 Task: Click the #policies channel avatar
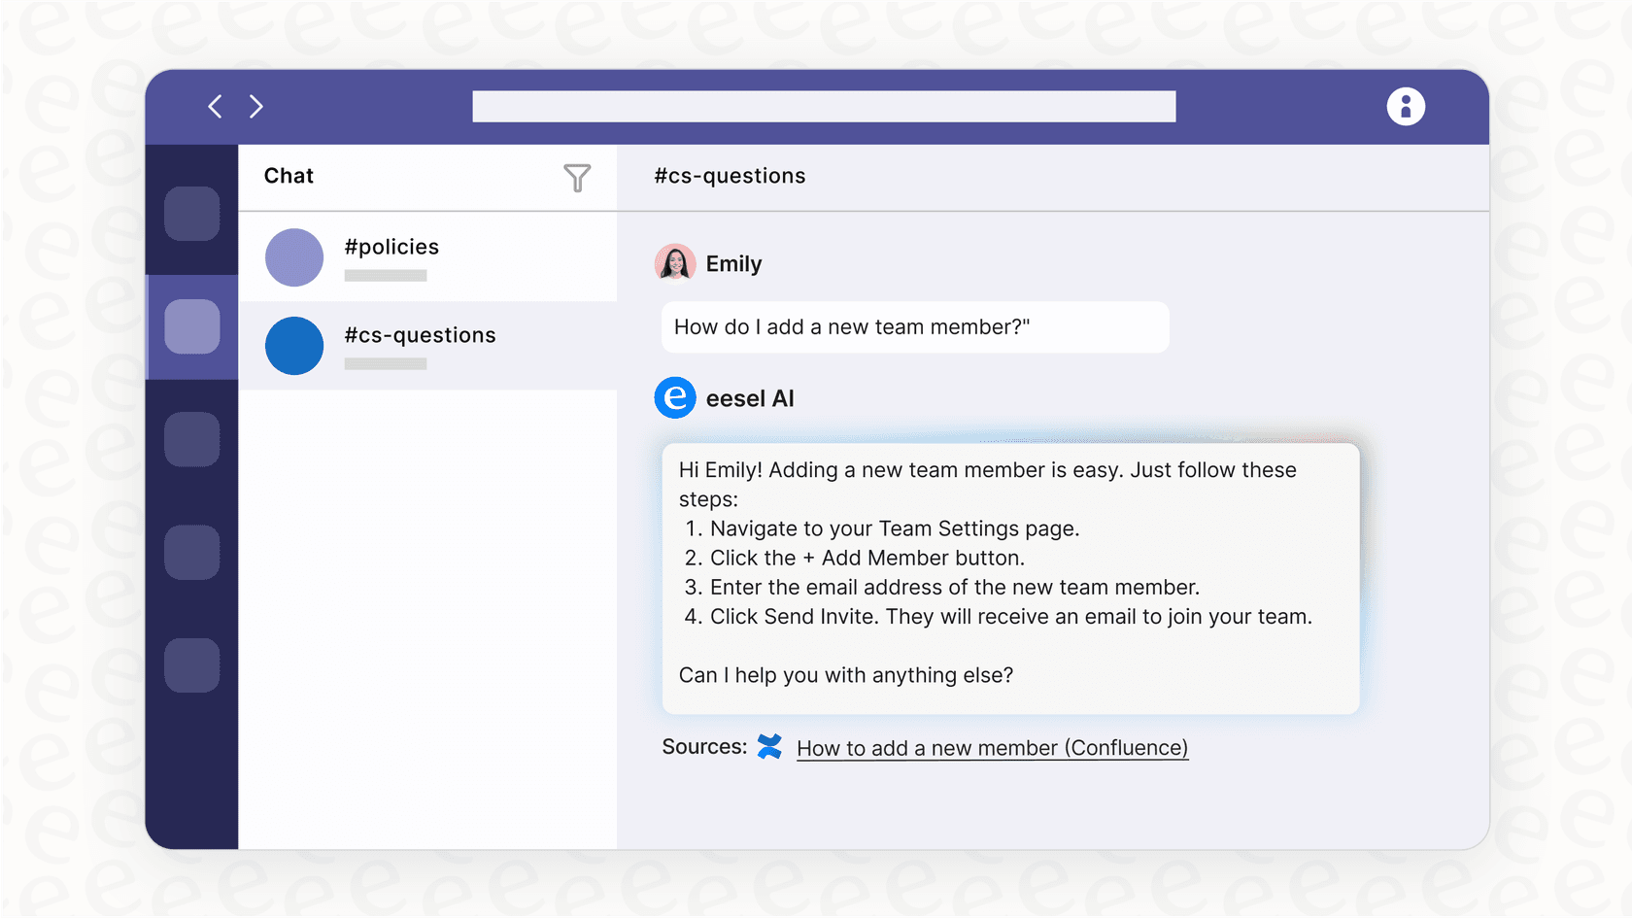[293, 257]
